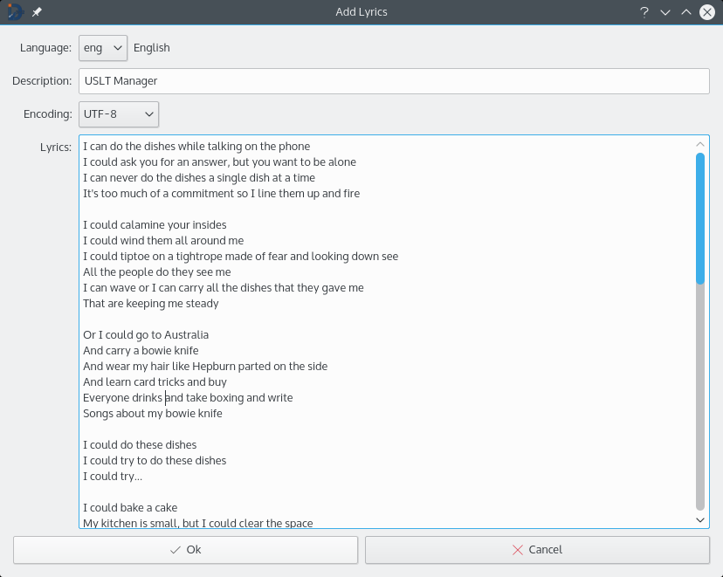Click the line about Hepburn parted on the side
This screenshot has height=577, width=723.
205,367
